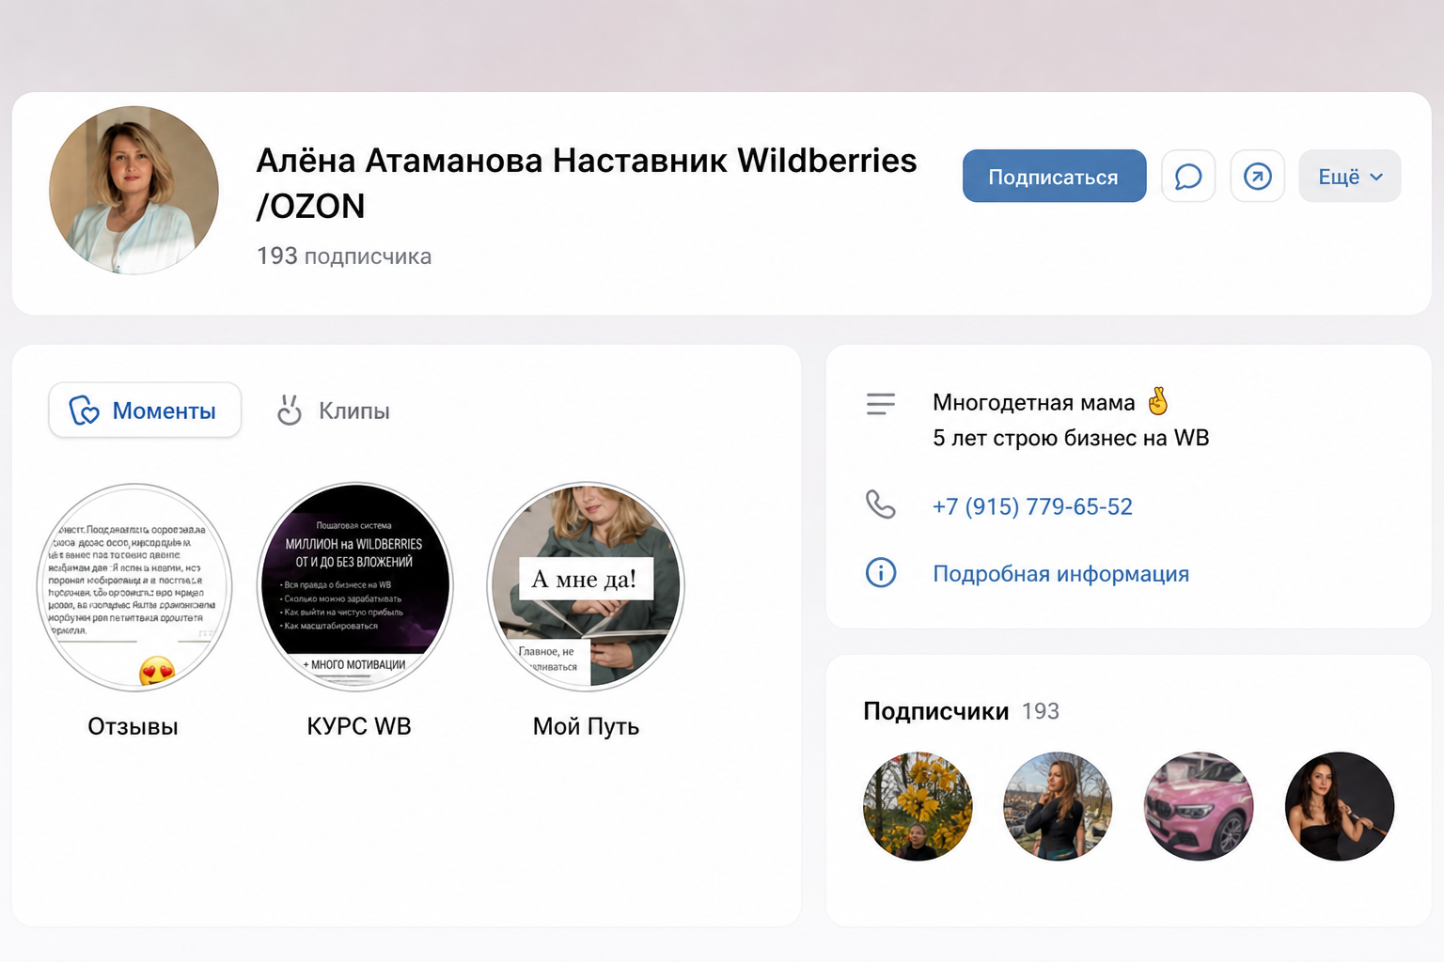Viewport: 1444px width, 962px height.
Task: Open subscriber avatar with pink car
Action: point(1199,806)
